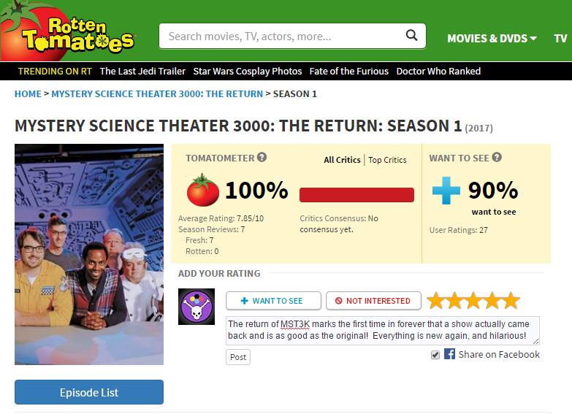Open the Episode List button
This screenshot has width=572, height=414.
coord(89,392)
